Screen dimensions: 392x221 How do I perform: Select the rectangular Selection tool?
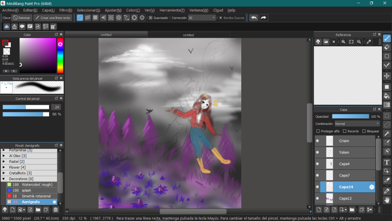coord(387,116)
